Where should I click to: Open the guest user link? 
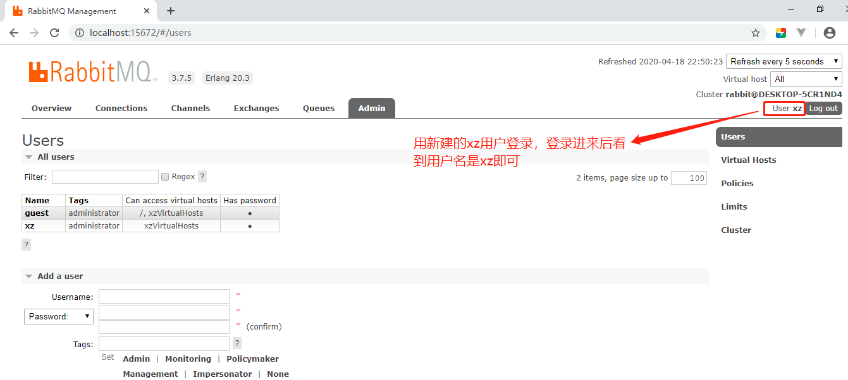tap(37, 213)
